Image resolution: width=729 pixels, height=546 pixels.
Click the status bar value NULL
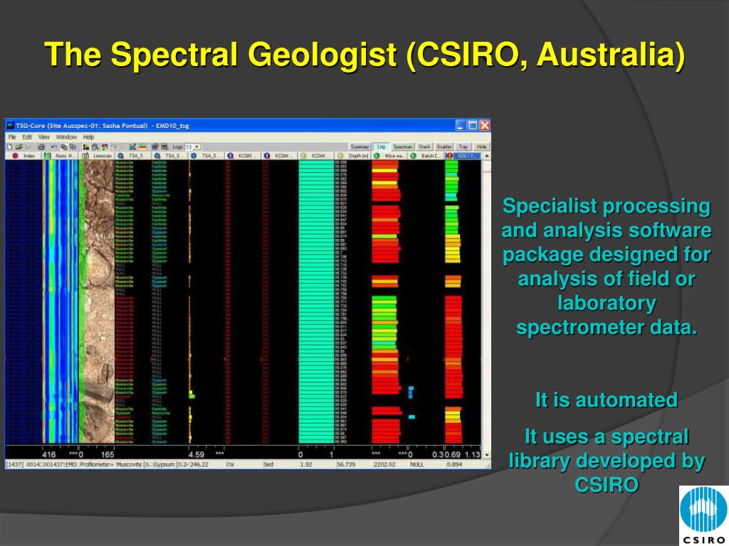click(416, 464)
